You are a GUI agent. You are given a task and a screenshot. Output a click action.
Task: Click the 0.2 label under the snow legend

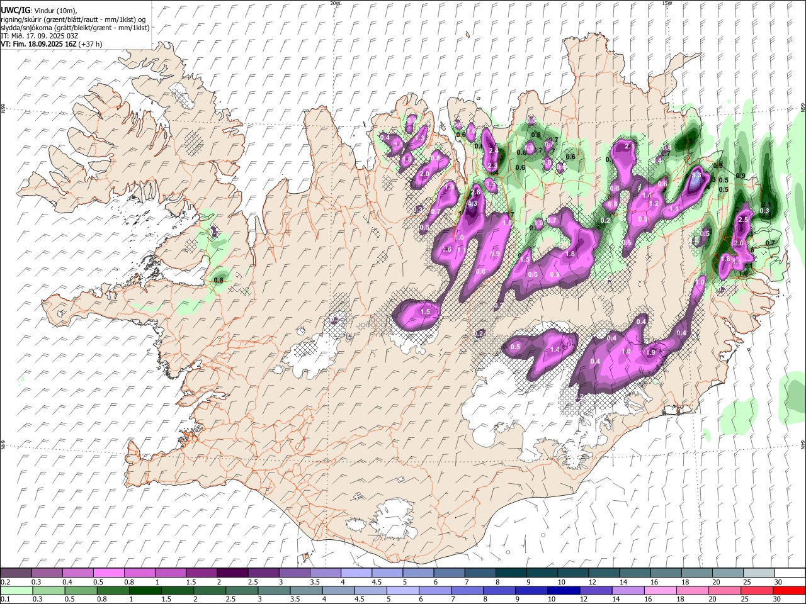click(x=5, y=582)
